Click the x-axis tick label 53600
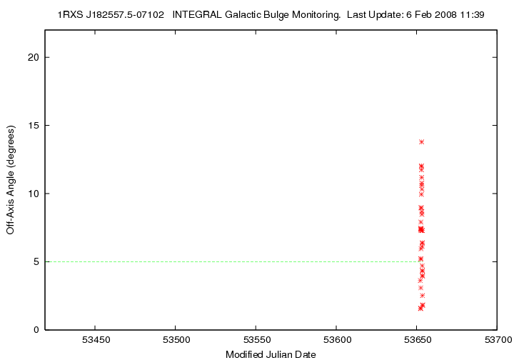 coord(337,340)
